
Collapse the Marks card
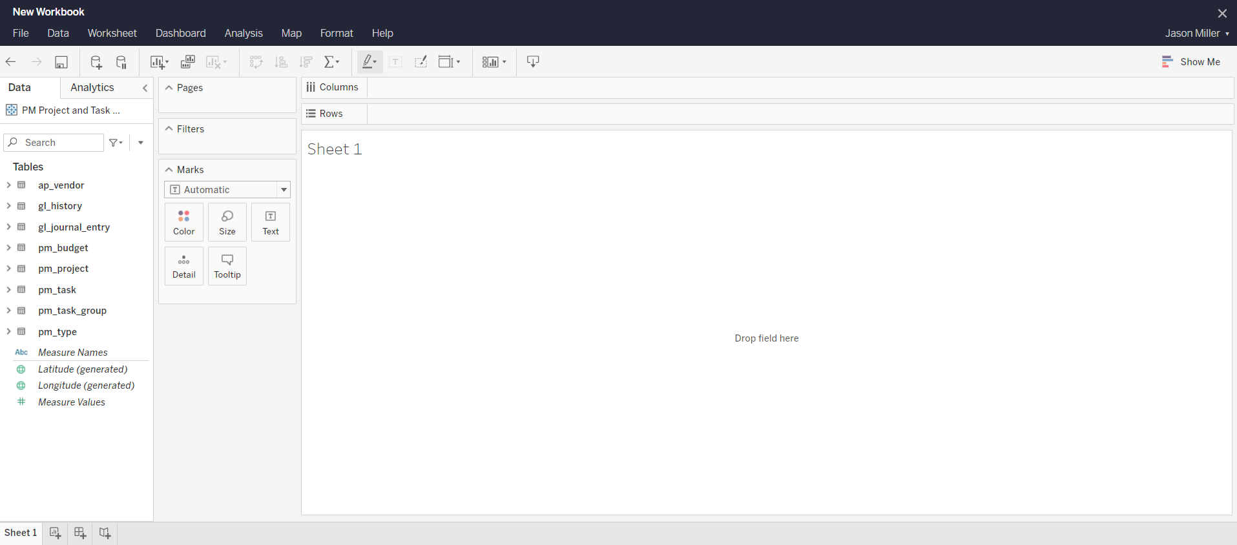169,170
